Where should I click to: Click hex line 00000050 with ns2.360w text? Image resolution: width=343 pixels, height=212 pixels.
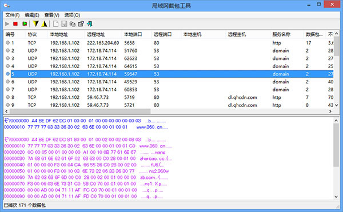coord(86,171)
